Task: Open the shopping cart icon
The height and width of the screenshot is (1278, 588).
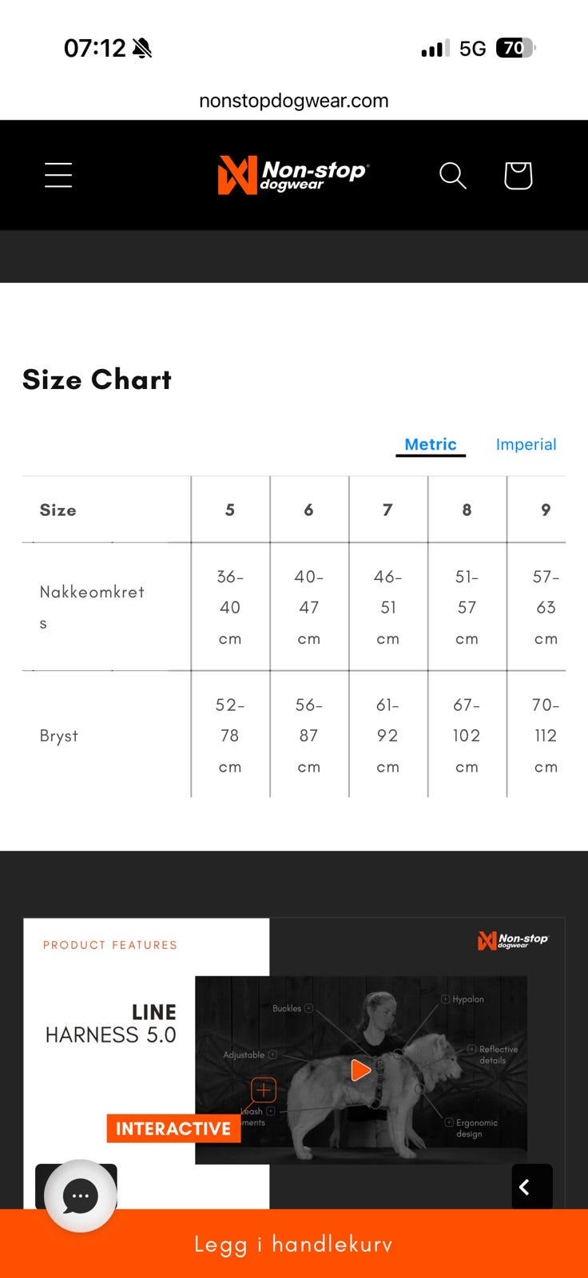Action: pyautogui.click(x=518, y=175)
